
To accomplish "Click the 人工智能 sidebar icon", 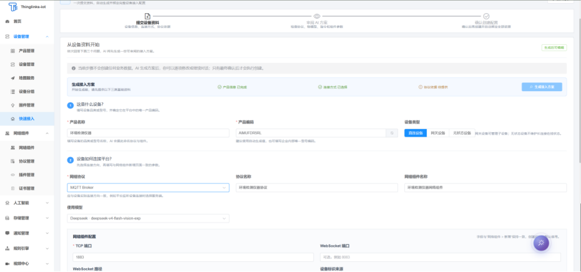I will pos(7,203).
